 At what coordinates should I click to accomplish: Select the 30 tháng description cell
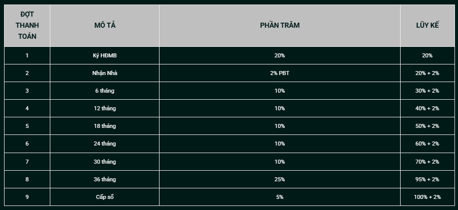[x=104, y=162]
